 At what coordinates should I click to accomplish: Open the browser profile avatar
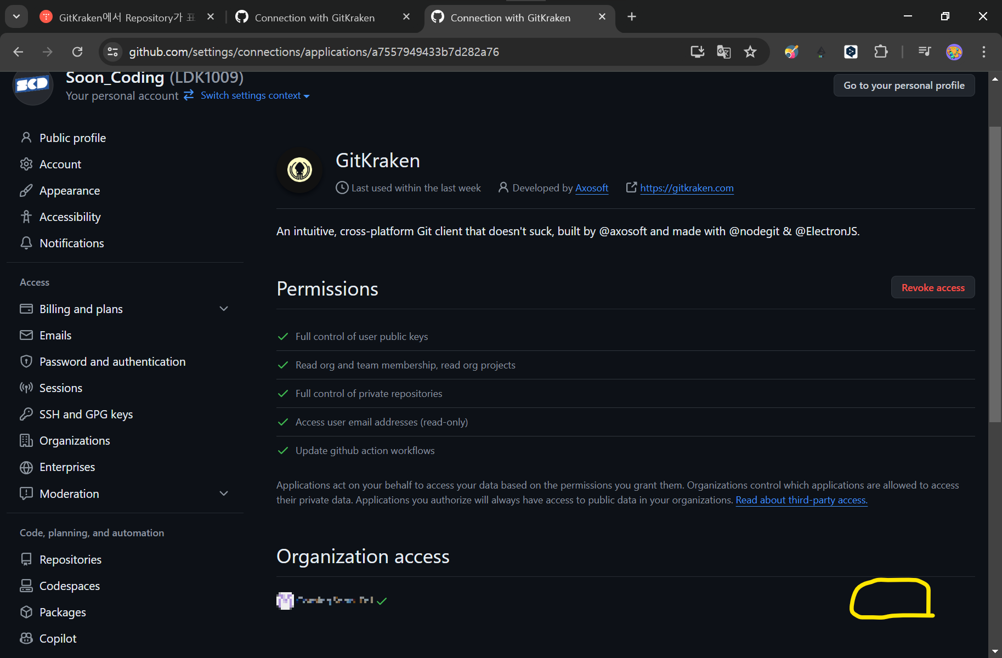[x=954, y=52]
